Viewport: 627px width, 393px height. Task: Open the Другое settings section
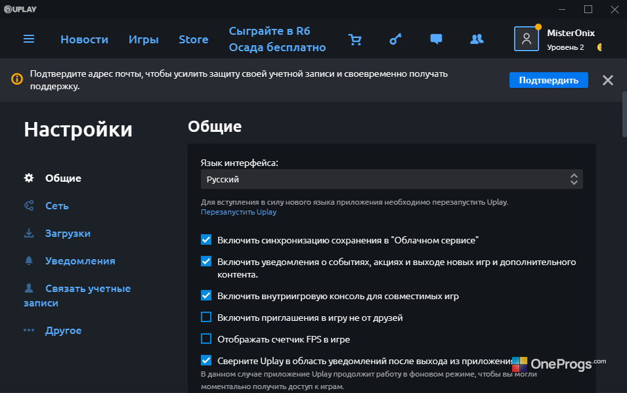(x=63, y=331)
